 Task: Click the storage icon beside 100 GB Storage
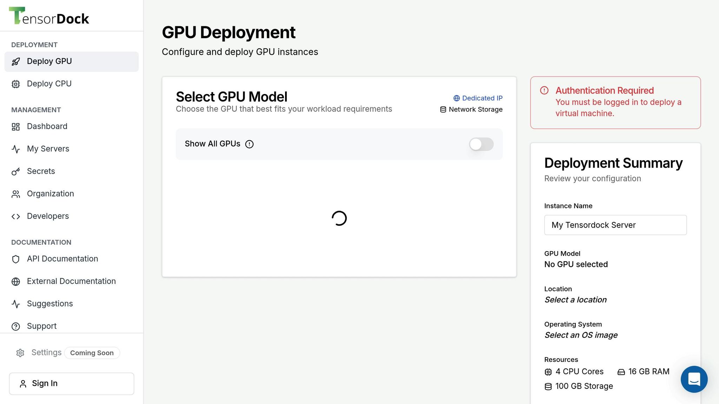pyautogui.click(x=548, y=386)
